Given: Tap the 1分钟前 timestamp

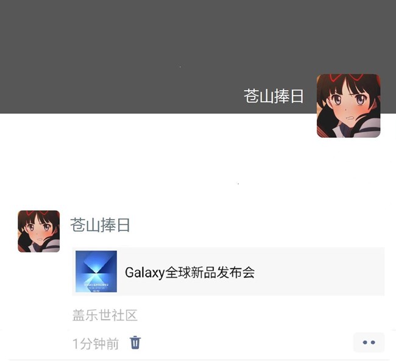Looking at the screenshot, I should (x=96, y=344).
